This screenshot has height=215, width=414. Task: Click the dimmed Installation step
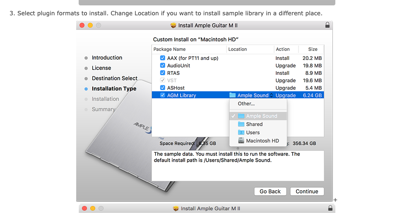(105, 99)
